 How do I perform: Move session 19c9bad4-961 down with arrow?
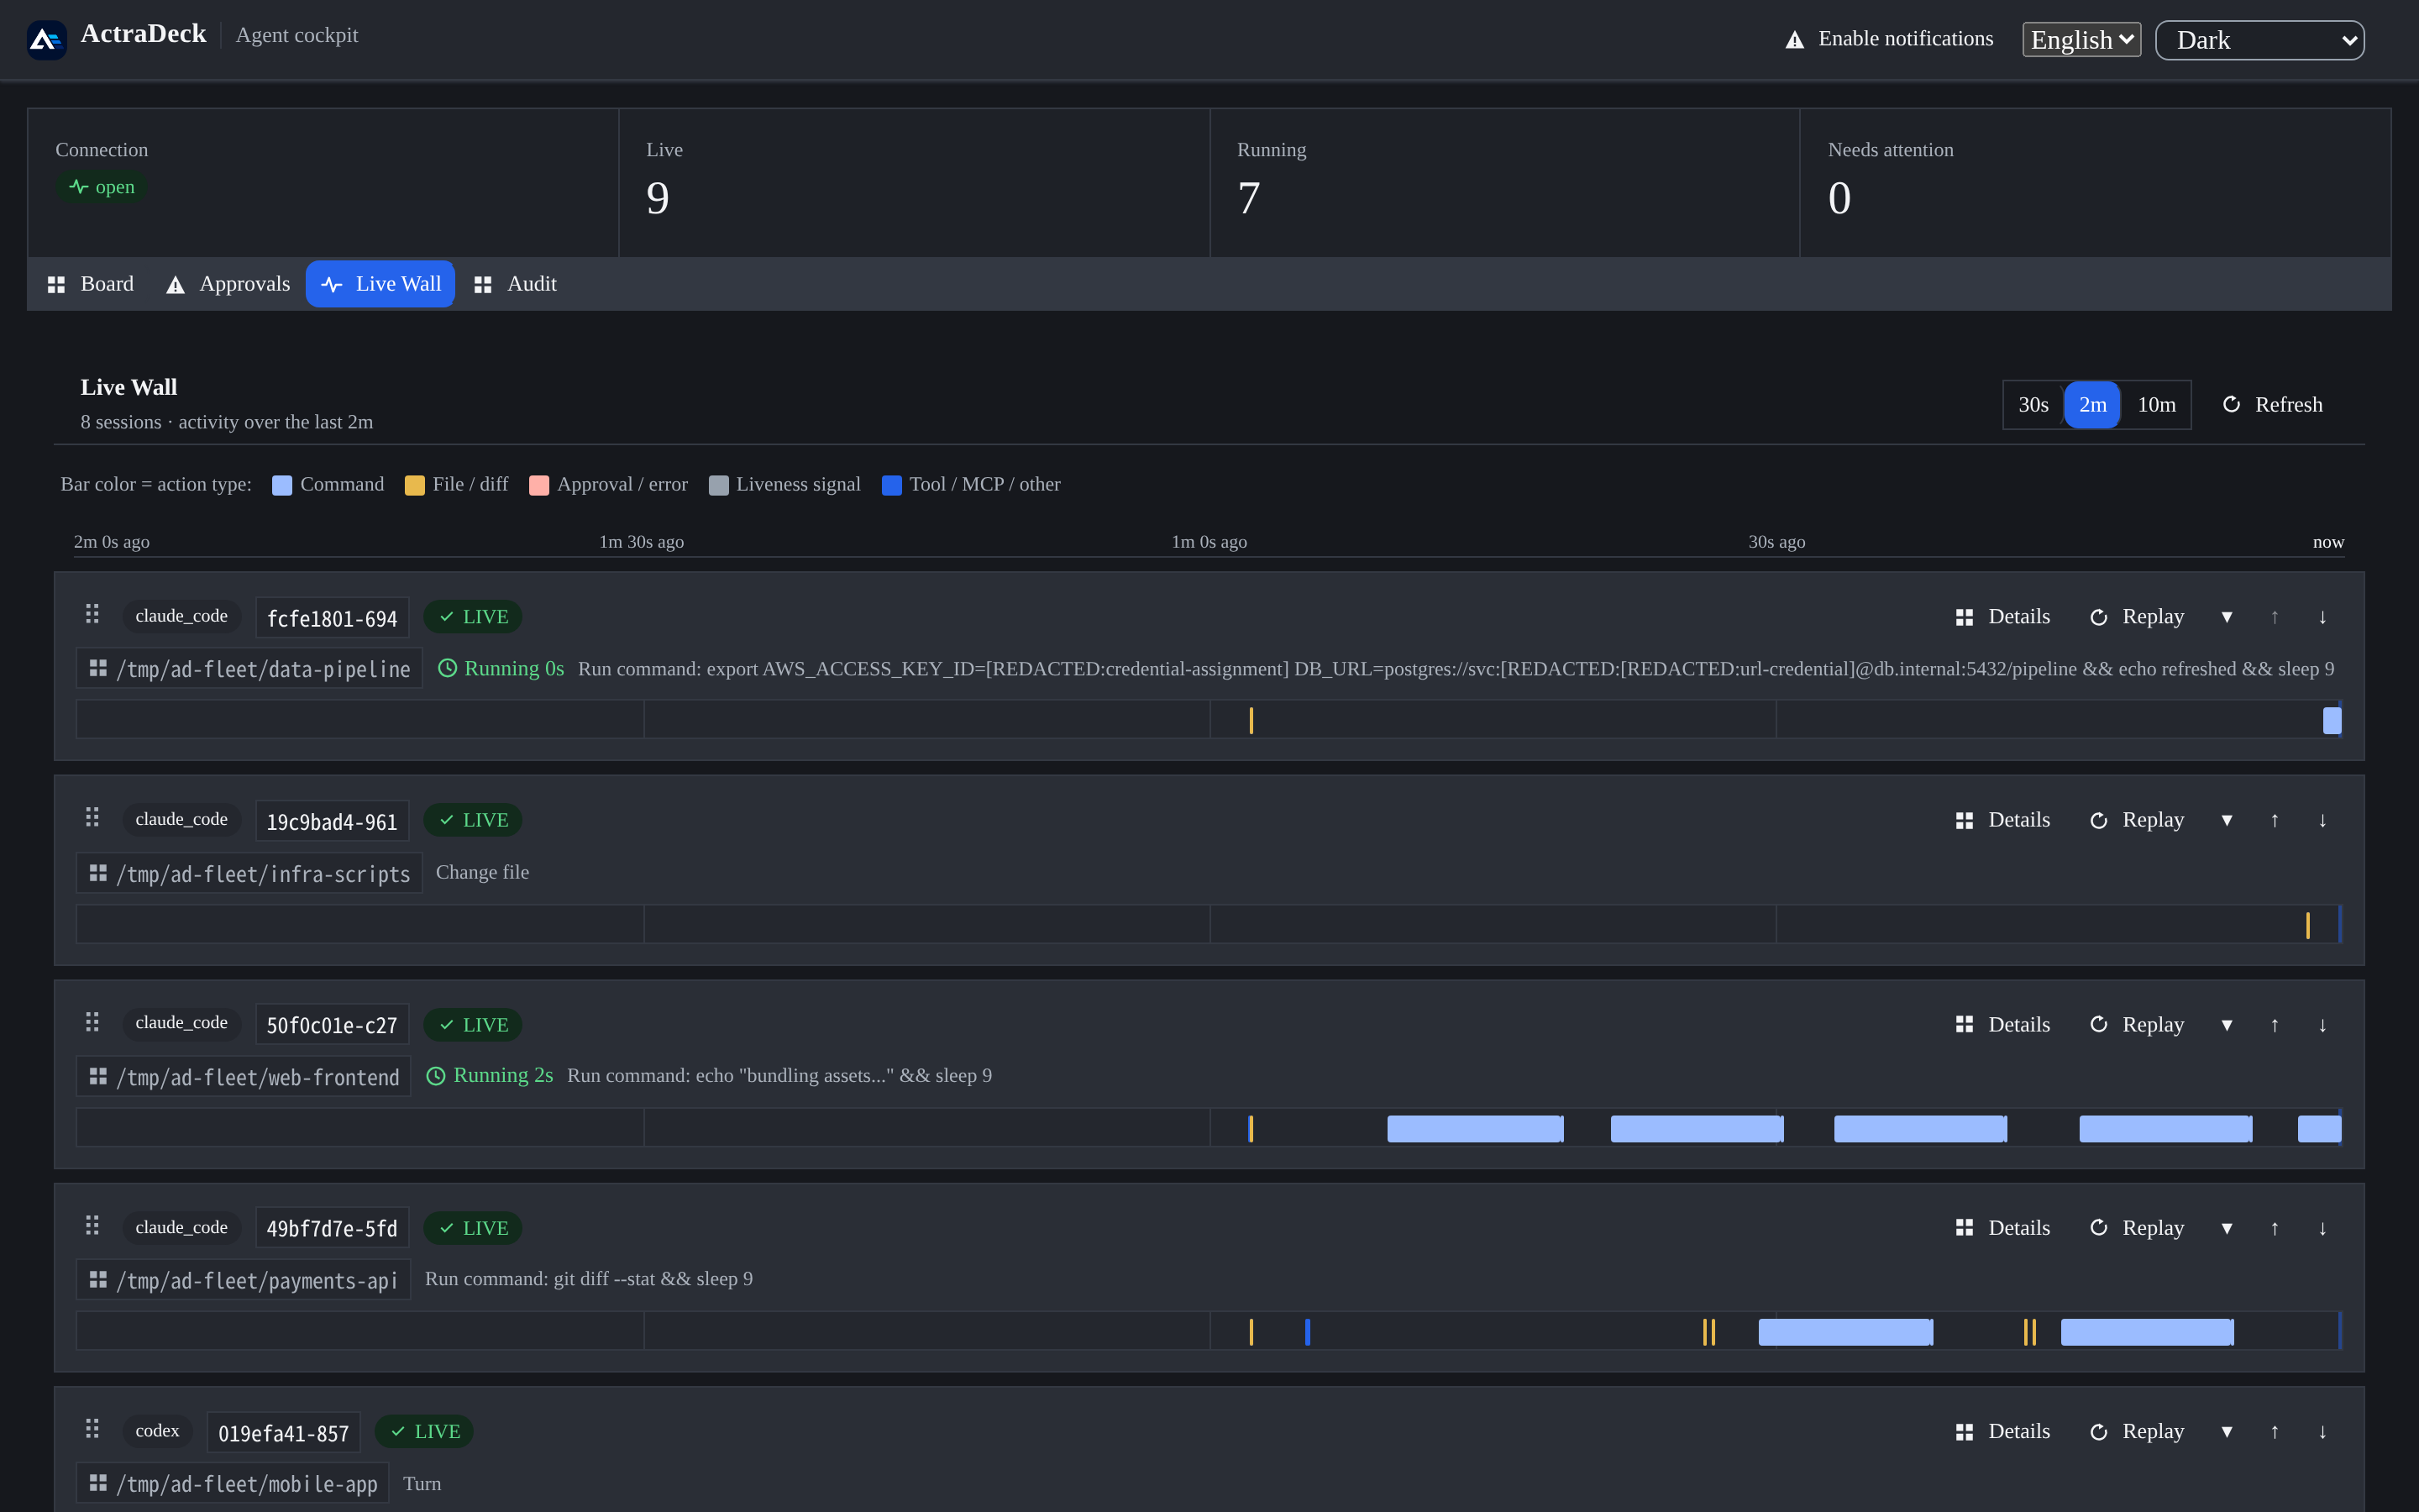click(x=2322, y=820)
